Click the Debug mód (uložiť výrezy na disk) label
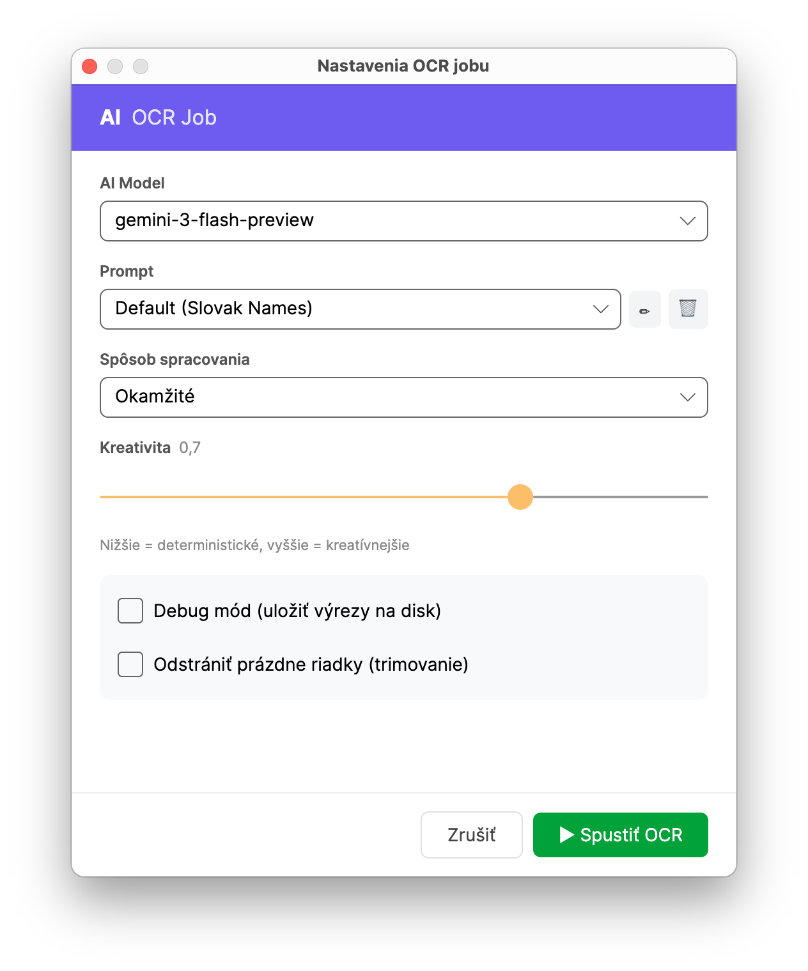808x971 pixels. [x=297, y=611]
